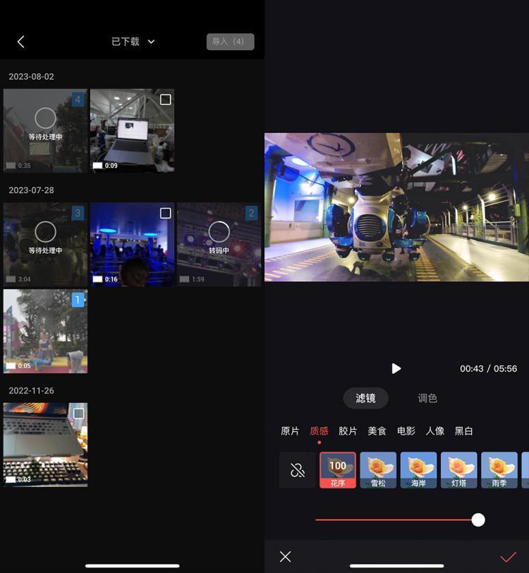Apply the 海岸 filter
This screenshot has height=573, width=529.
418,470
